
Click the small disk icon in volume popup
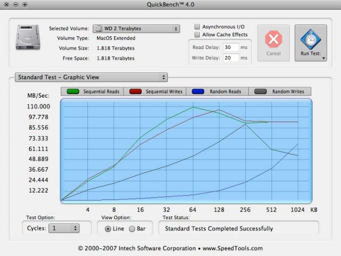(x=99, y=28)
